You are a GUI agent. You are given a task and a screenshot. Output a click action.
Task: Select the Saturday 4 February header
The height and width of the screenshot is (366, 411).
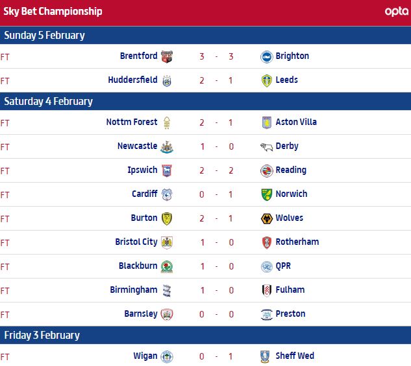pos(49,101)
